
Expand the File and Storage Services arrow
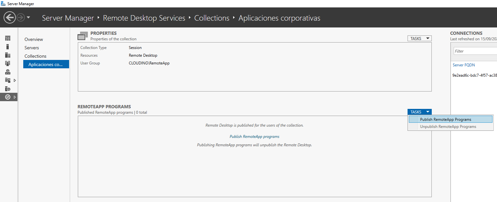point(15,80)
